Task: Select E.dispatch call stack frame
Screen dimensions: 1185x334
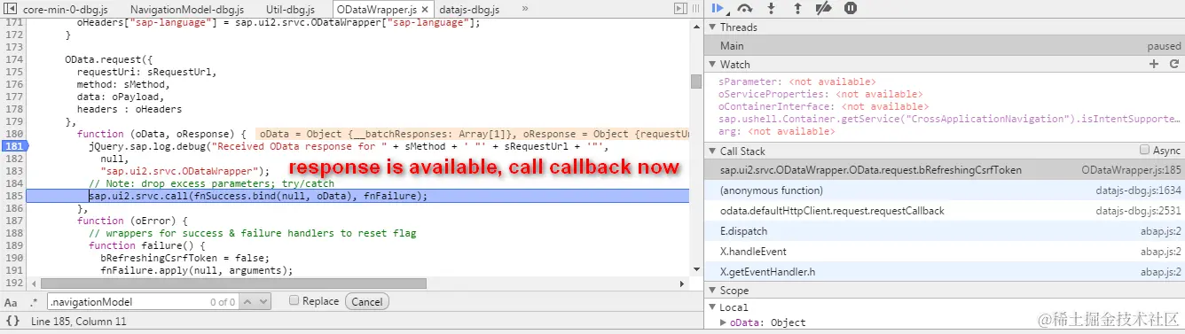Action: coord(945,231)
